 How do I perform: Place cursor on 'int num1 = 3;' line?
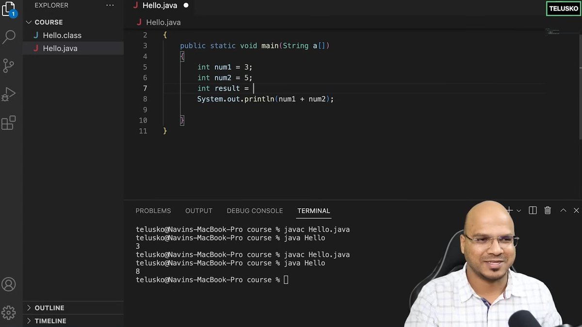225,67
